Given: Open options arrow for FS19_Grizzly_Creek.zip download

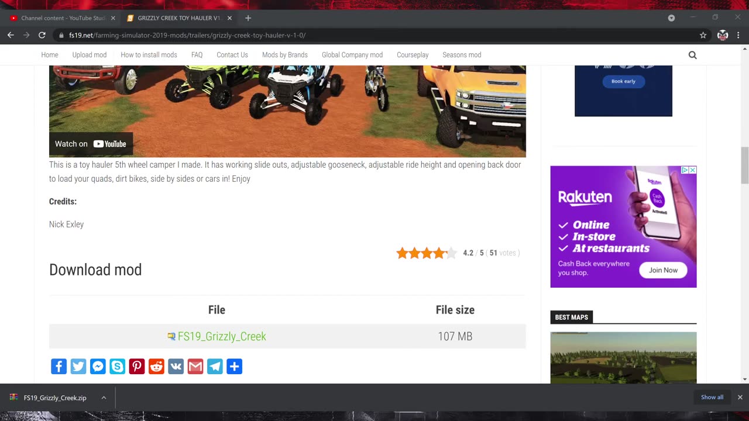Looking at the screenshot, I should click(x=104, y=398).
